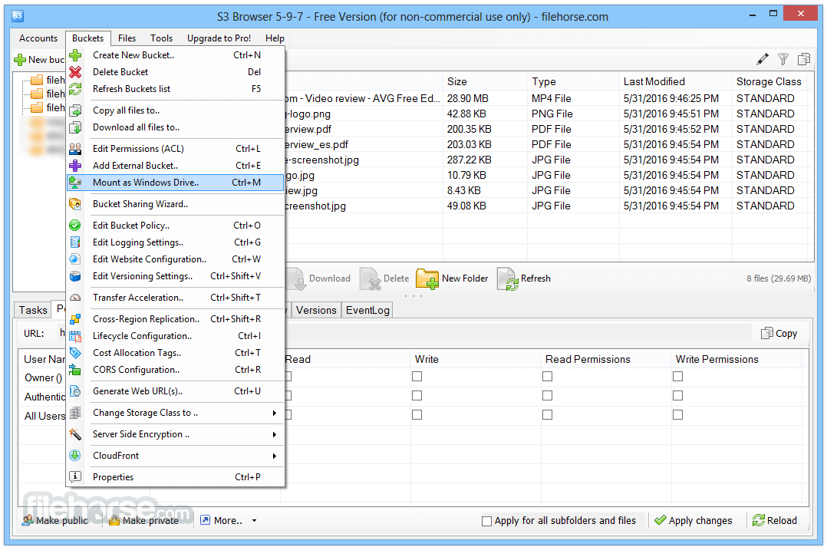
Task: Open the Help menu
Action: click(x=275, y=38)
